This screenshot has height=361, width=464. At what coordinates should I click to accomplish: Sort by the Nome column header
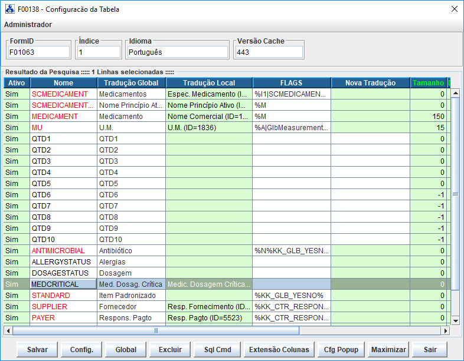coord(63,83)
